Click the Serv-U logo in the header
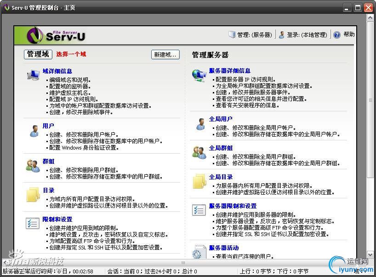This screenshot has width=376, height=277. click(x=56, y=35)
